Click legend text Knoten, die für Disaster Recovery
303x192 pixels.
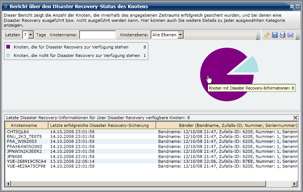pos(71,47)
